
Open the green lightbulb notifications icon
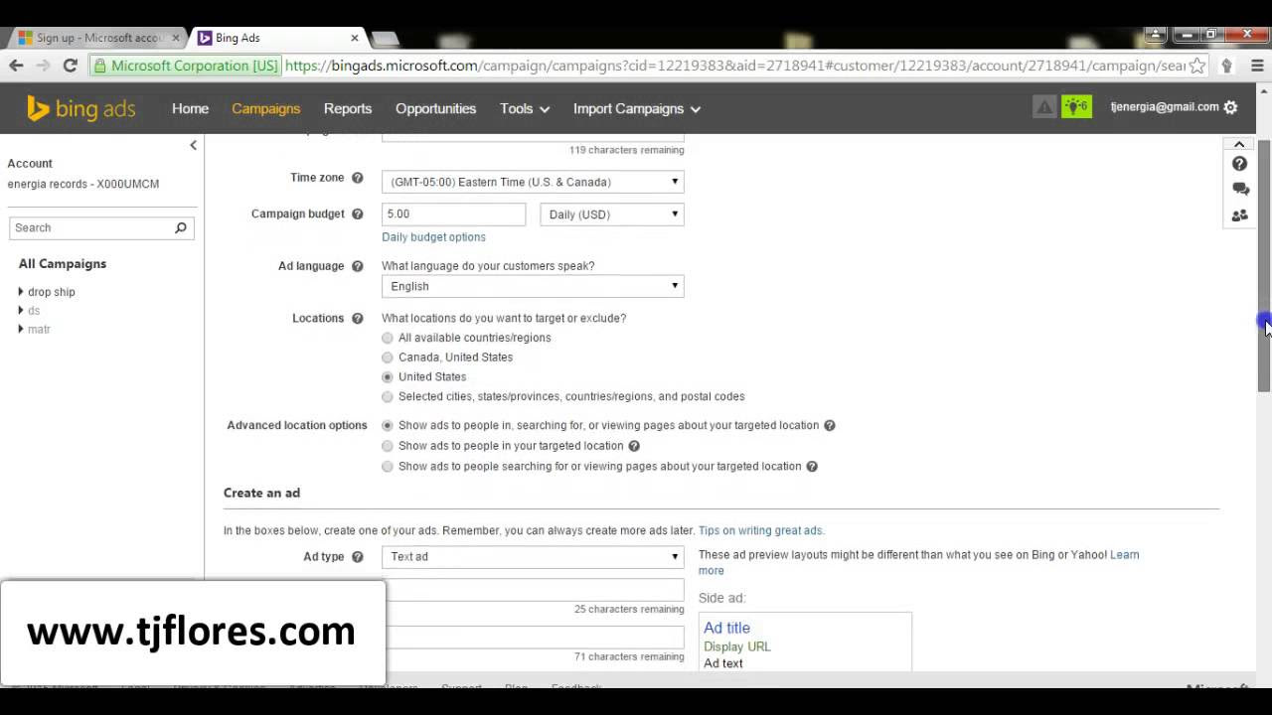pos(1076,106)
